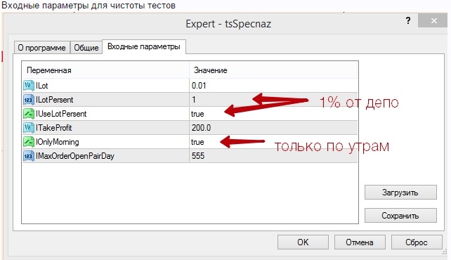The width and height of the screenshot is (451, 260).
Task: Click the boolean icon beside lUseLotPersent
Action: (x=29, y=114)
